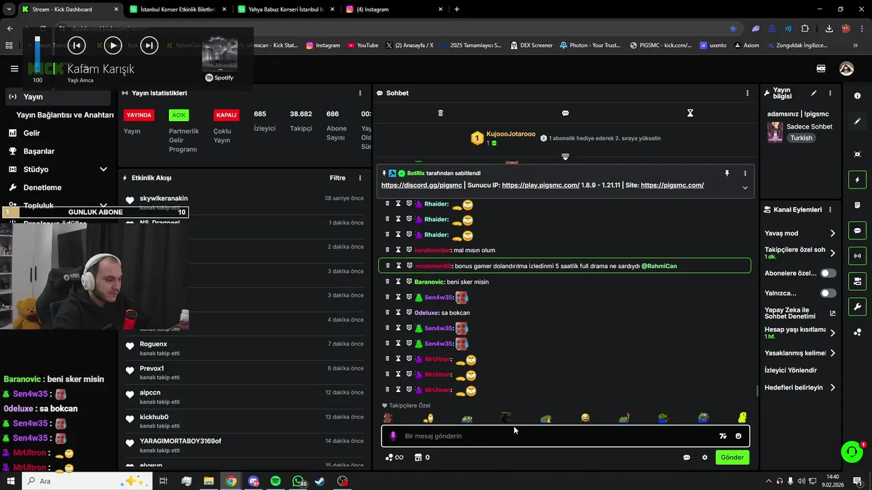The width and height of the screenshot is (872, 490).
Task: Switch to Yahya Babuz Konseri browser tab
Action: click(285, 10)
